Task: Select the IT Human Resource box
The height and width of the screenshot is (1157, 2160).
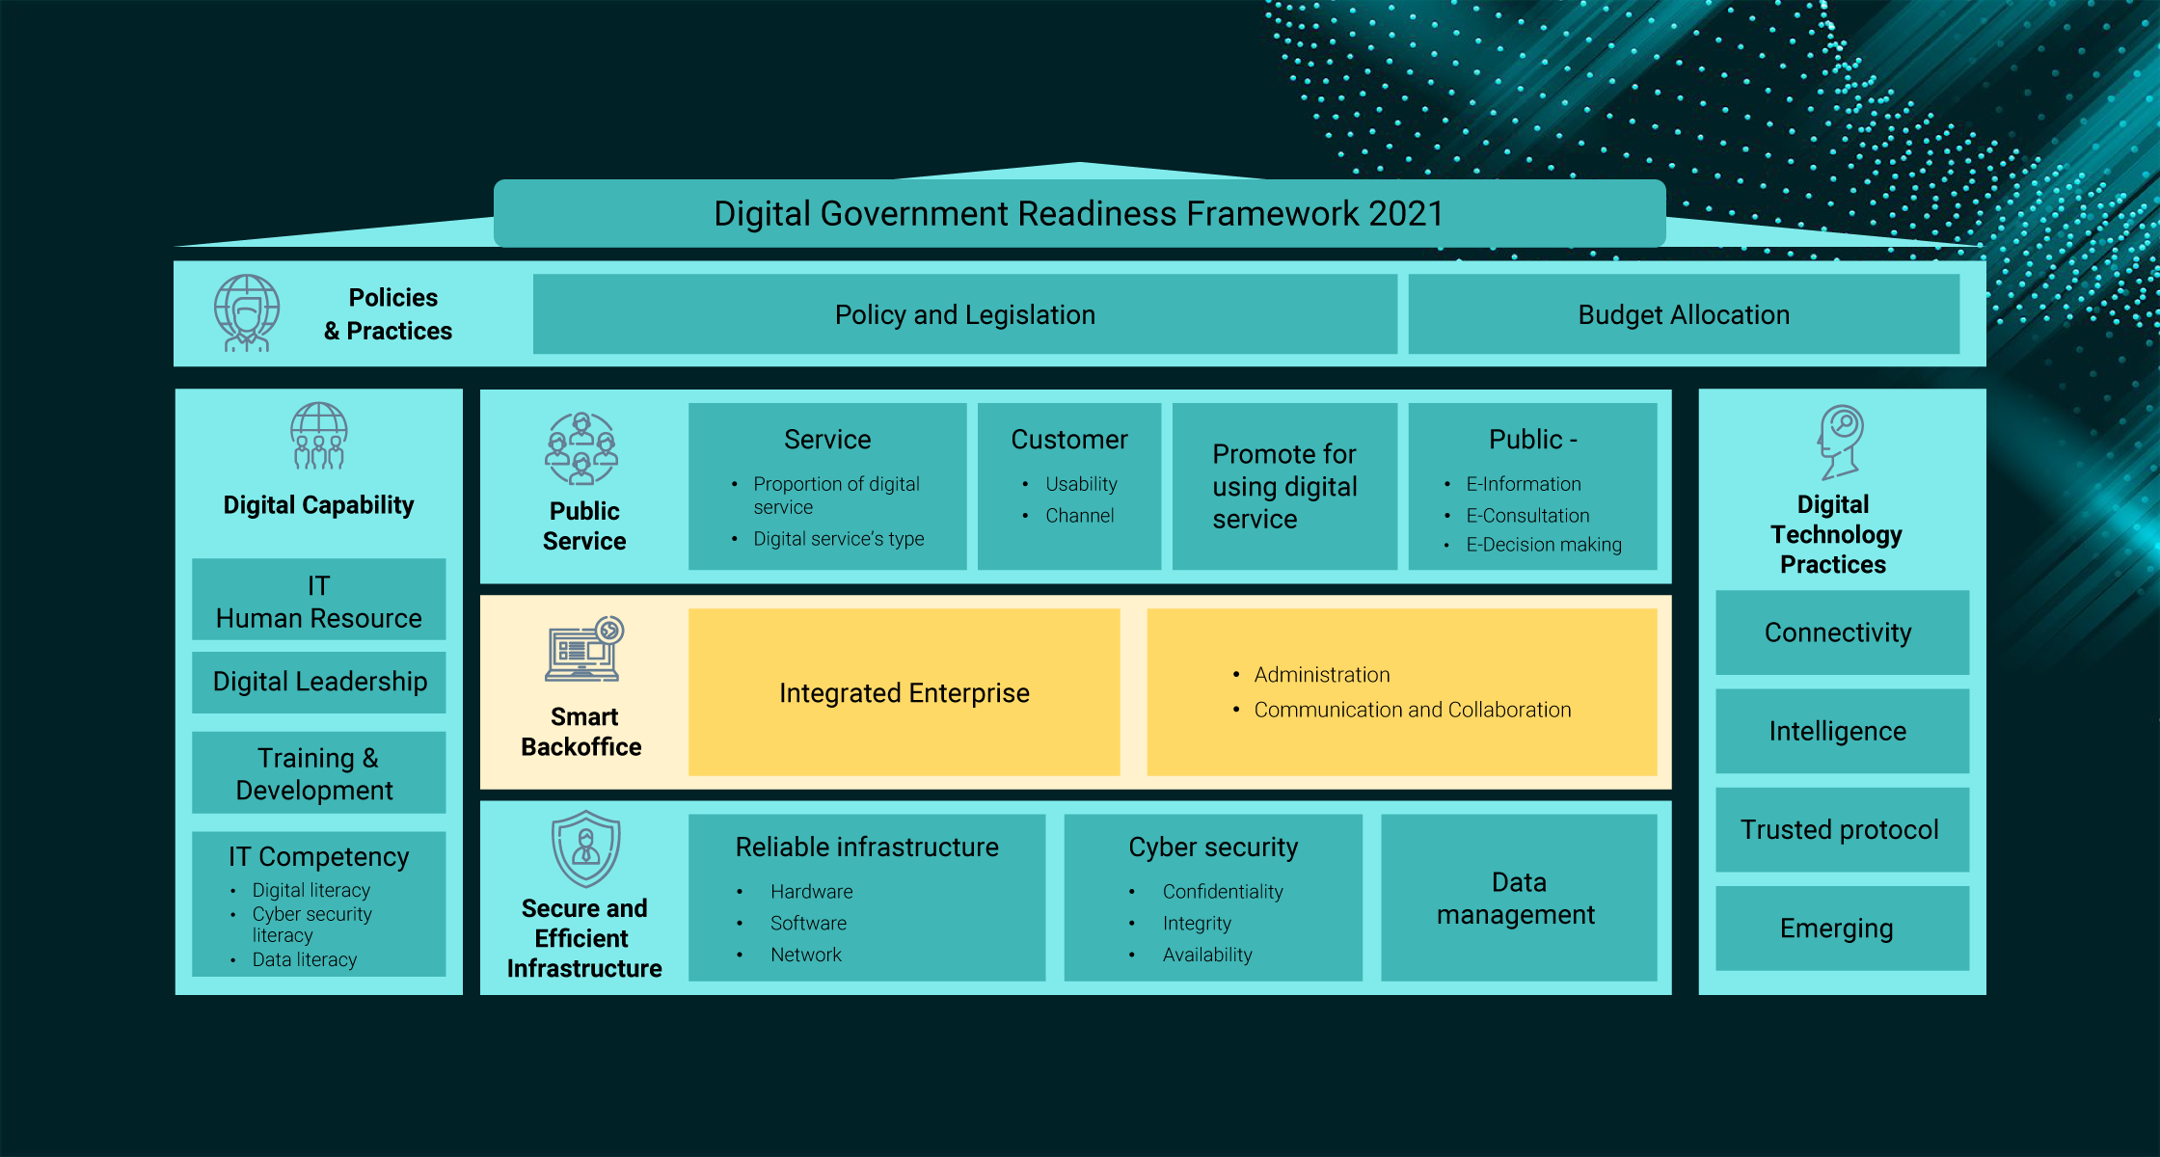Action: coord(318,601)
